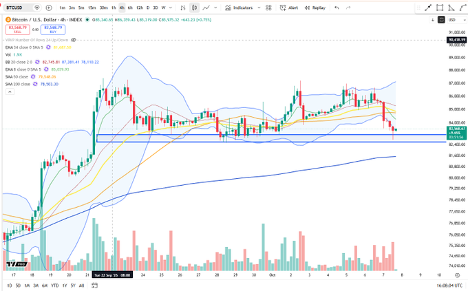
Task: Grab the drawing toolbar drag handle
Action: [x=418, y=8]
